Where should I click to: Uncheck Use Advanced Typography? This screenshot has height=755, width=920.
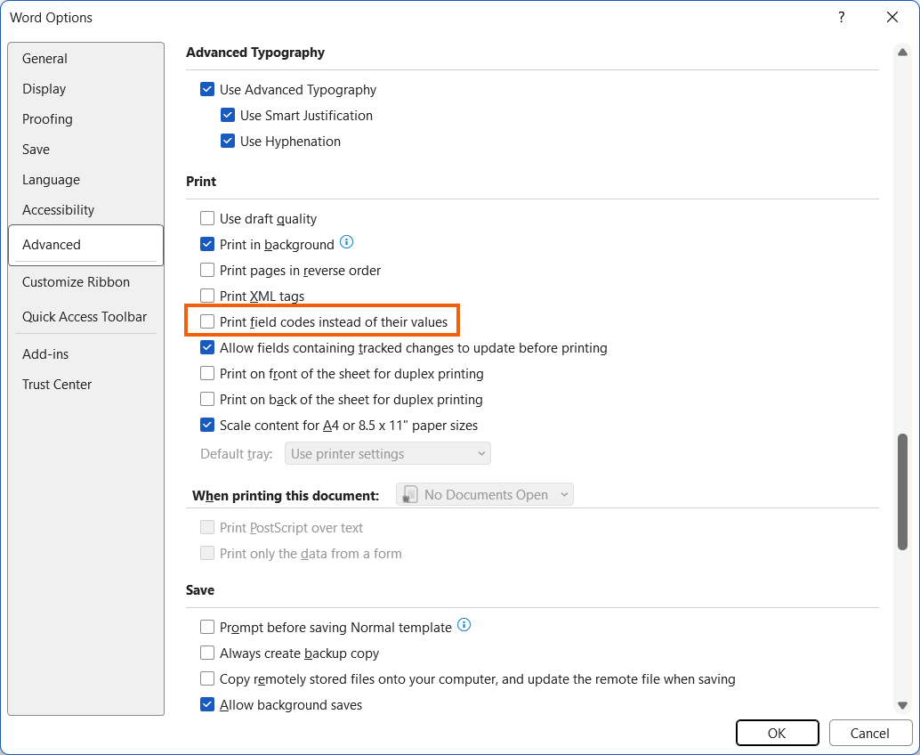tap(207, 89)
